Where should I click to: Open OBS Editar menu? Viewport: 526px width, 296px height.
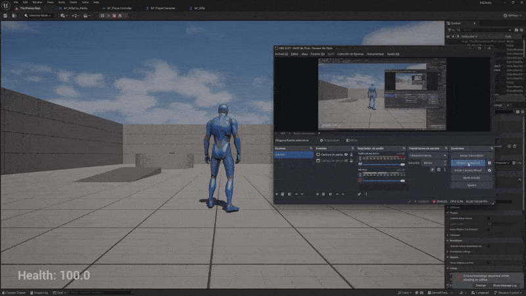click(x=295, y=54)
